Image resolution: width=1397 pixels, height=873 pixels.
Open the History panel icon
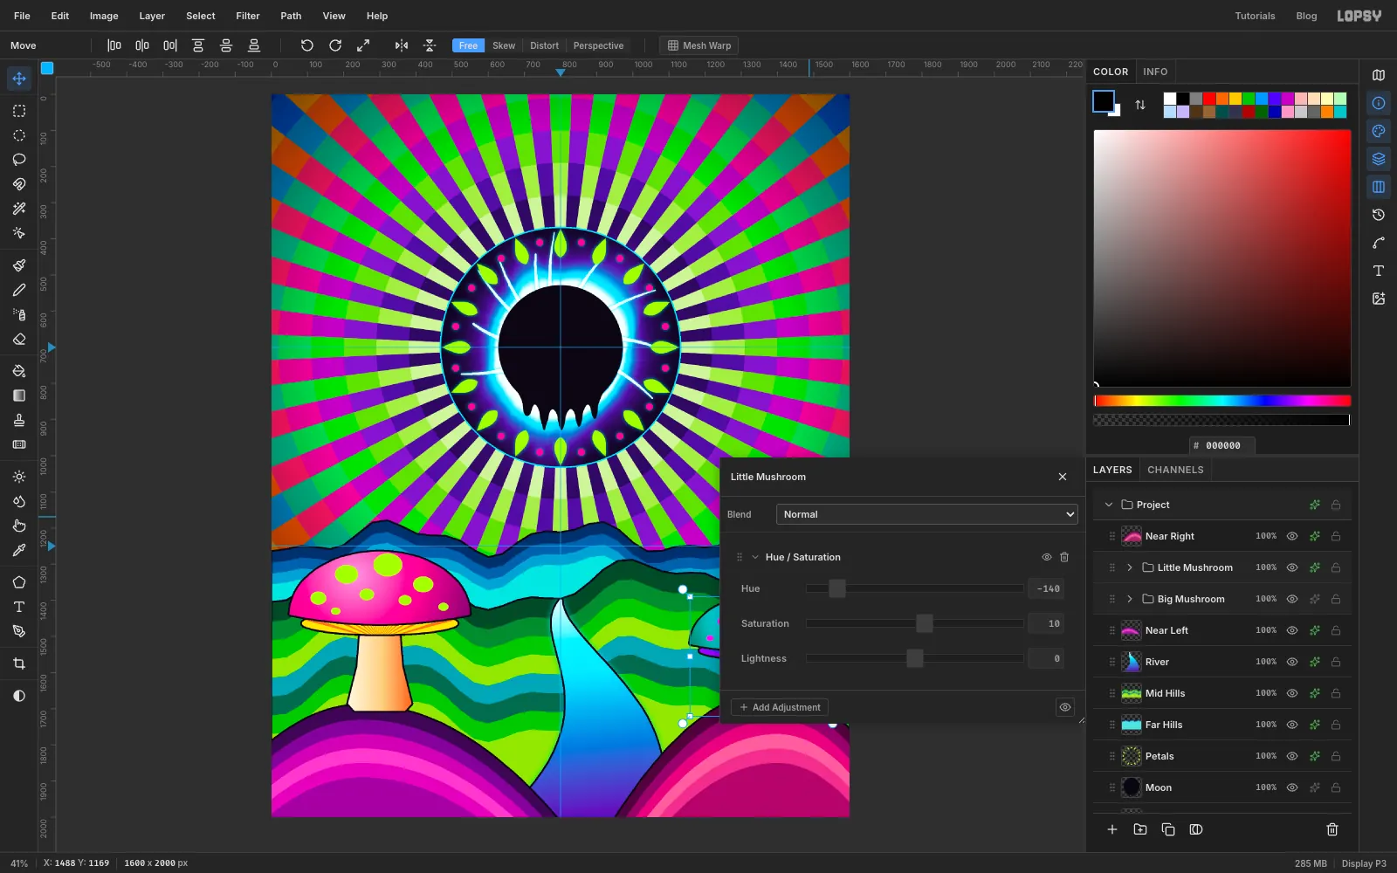click(1379, 215)
